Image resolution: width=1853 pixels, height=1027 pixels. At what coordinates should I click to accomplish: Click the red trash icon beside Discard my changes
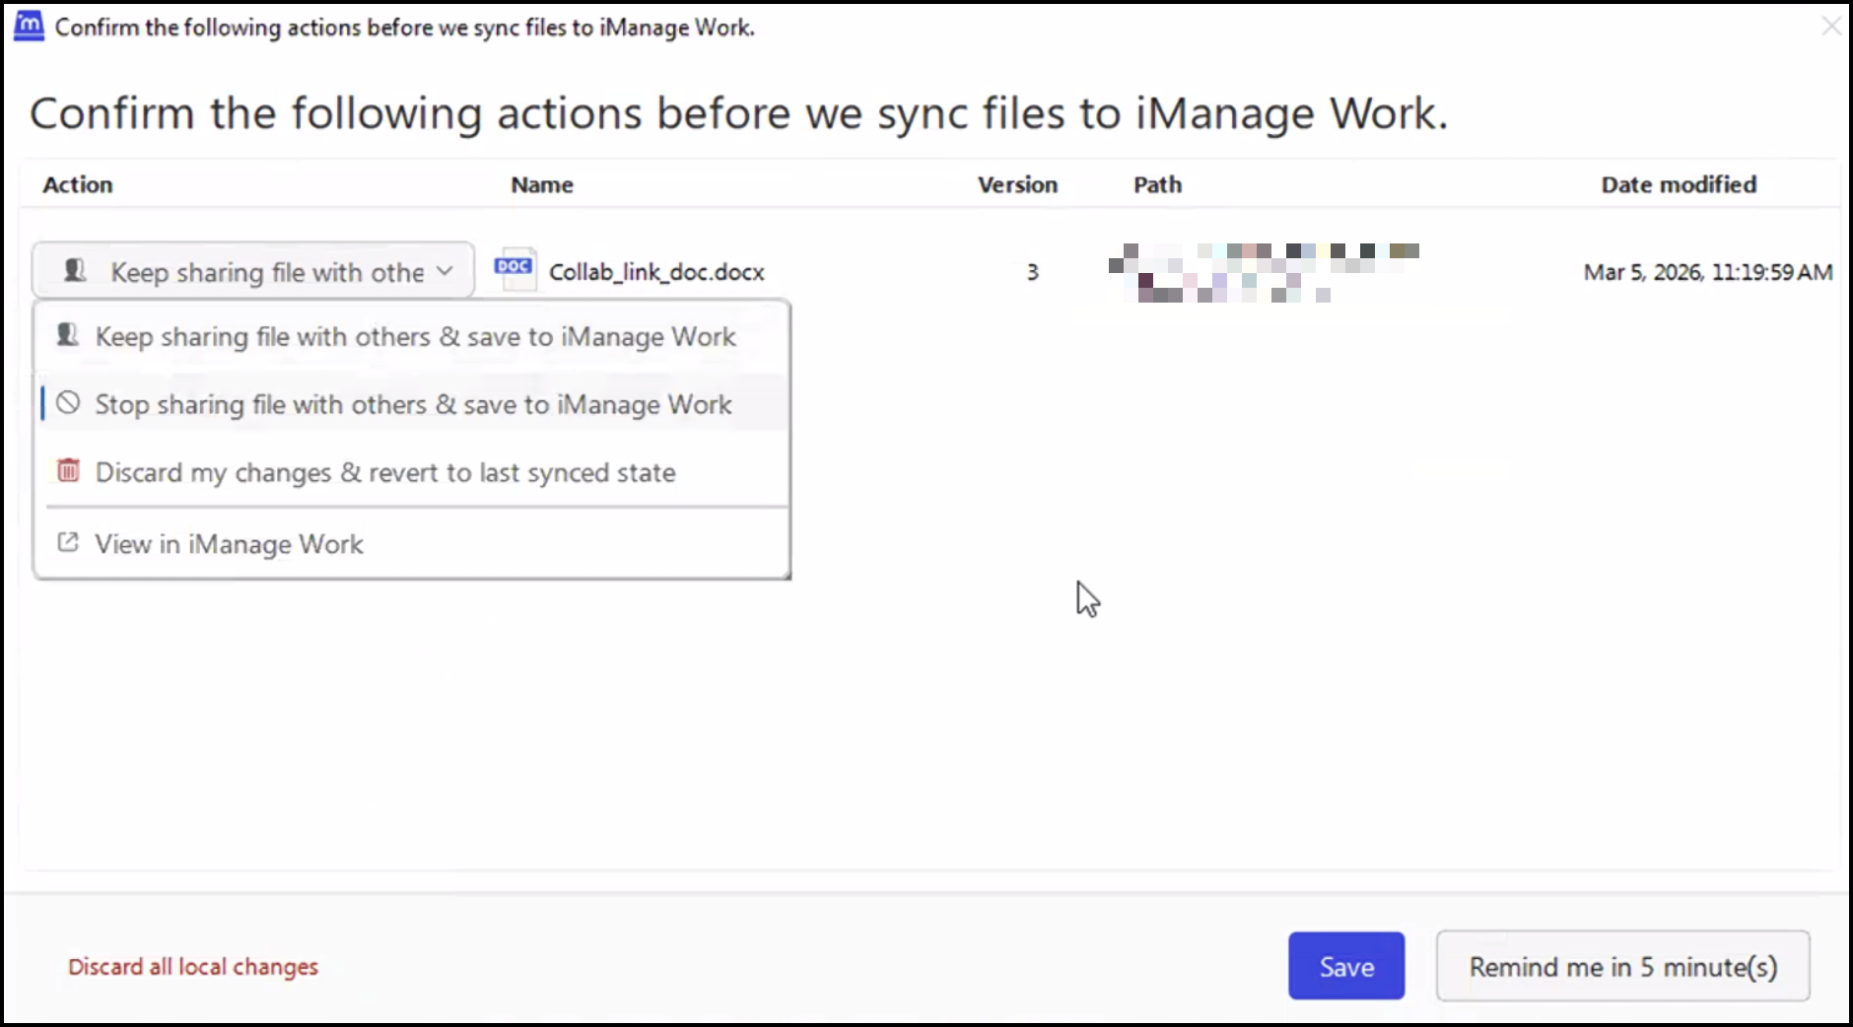pos(68,471)
